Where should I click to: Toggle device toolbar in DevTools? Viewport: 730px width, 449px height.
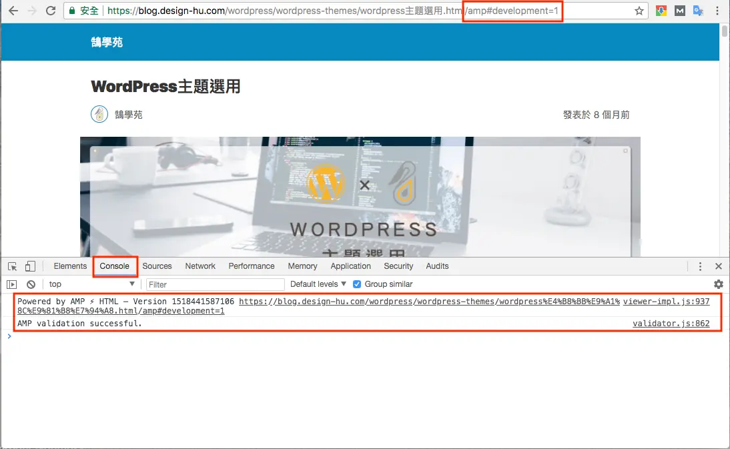(x=30, y=266)
